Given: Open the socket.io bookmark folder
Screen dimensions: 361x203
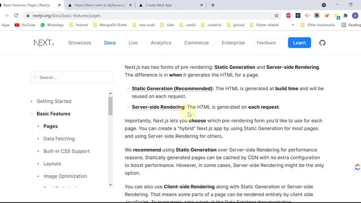Looking at the screenshot, I should click(211, 25).
